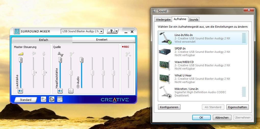Click the ear icon under REC
Image resolution: width=260 pixels, height=129 pixels.
tap(128, 54)
